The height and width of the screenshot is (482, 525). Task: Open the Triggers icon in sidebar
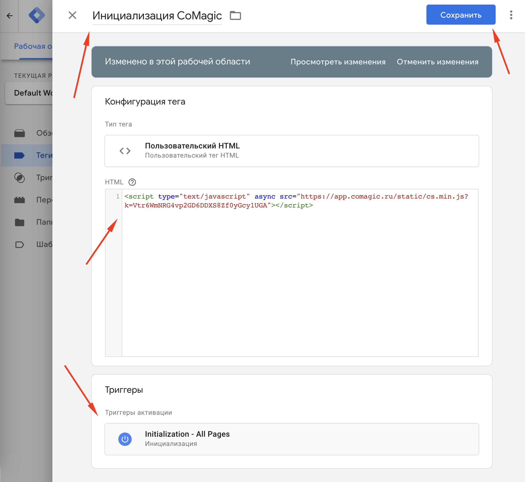[x=19, y=178]
